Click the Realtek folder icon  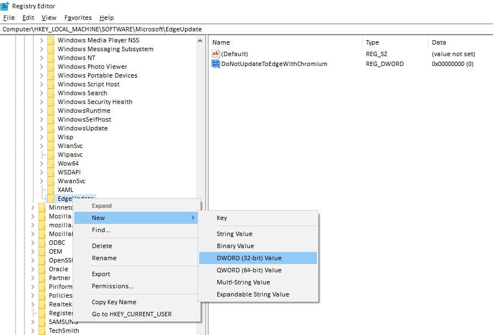click(x=42, y=304)
